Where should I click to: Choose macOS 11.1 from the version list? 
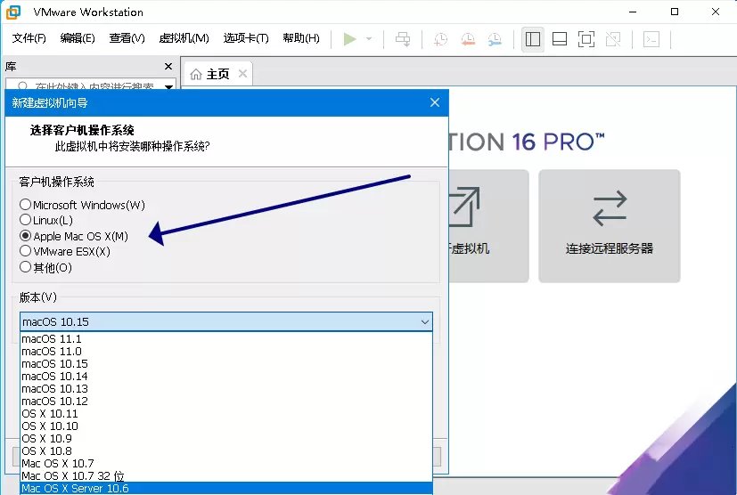coord(226,338)
